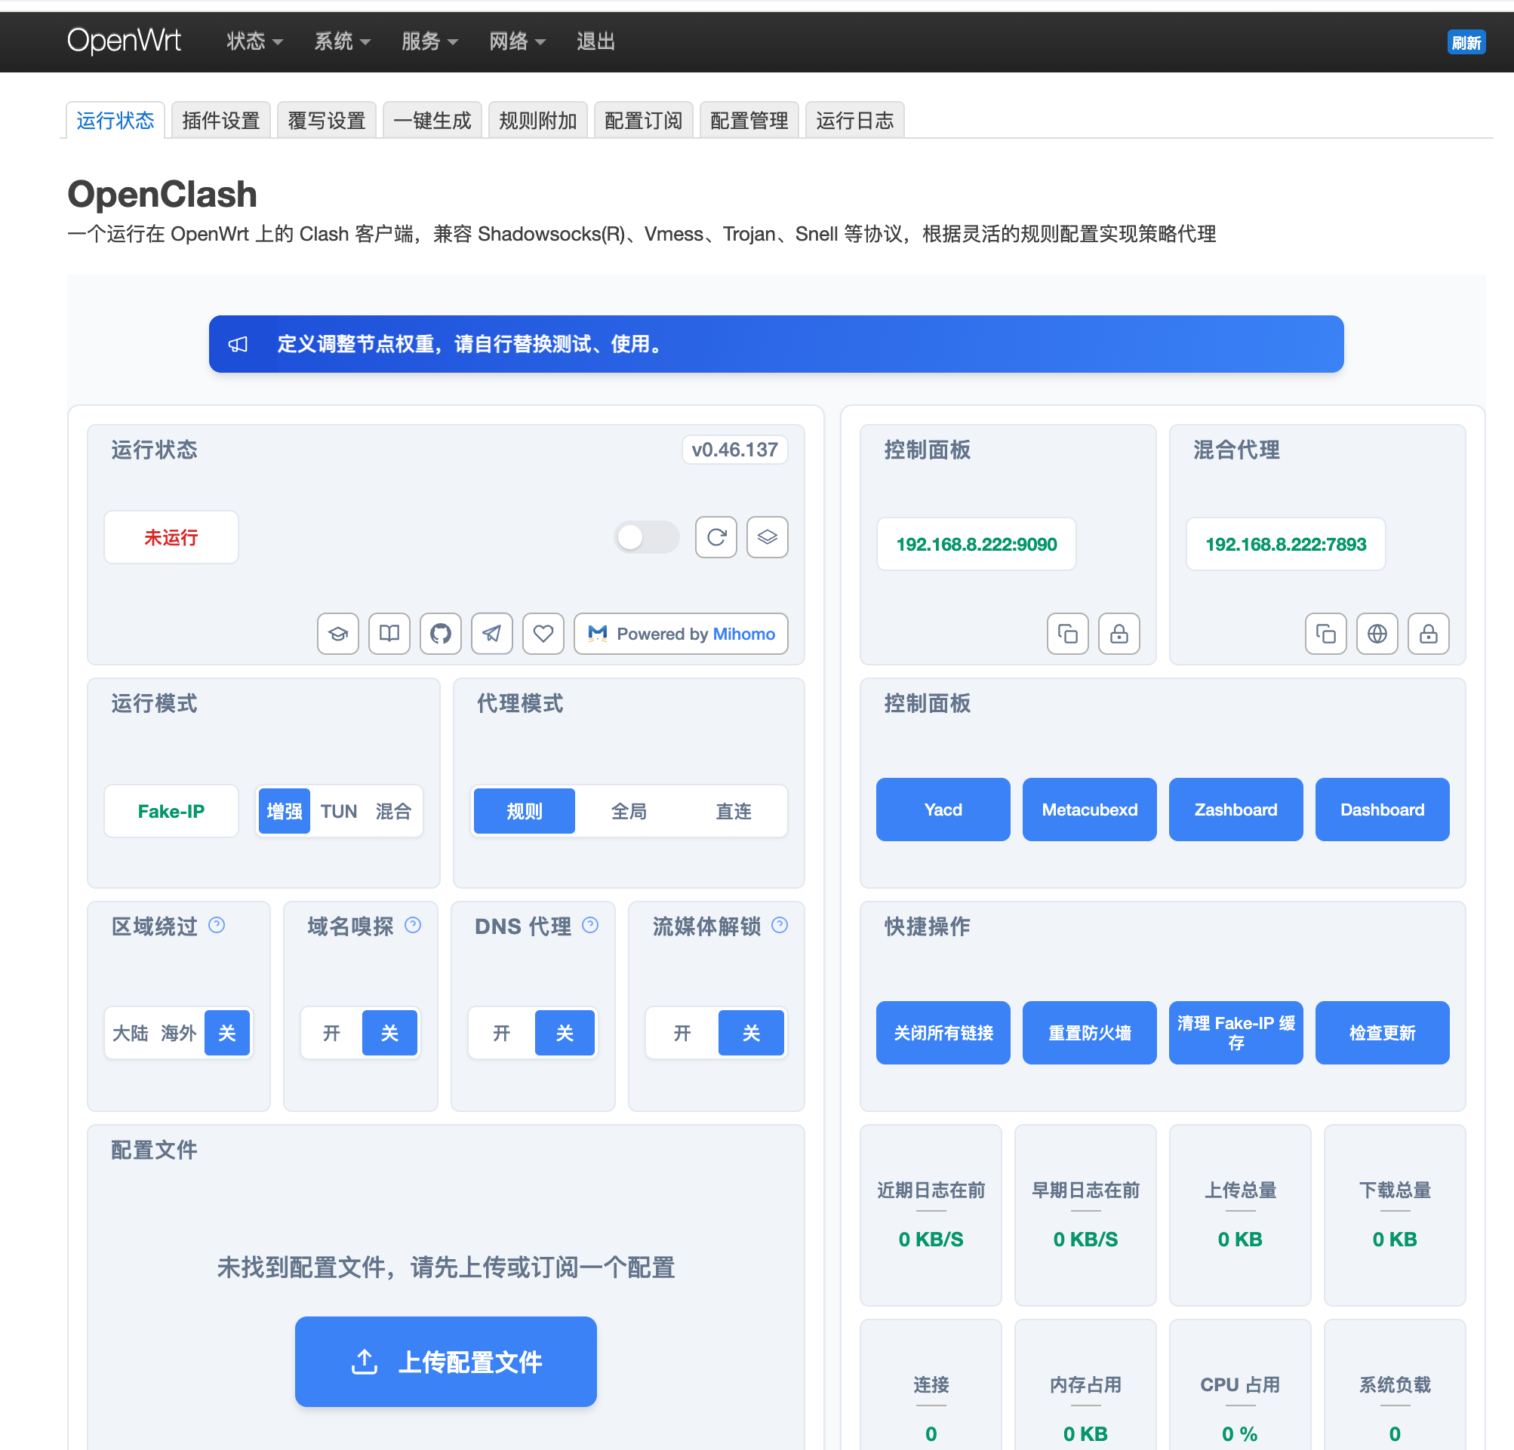Switch to the 运行状态 tab
1514x1450 pixels.
click(115, 121)
